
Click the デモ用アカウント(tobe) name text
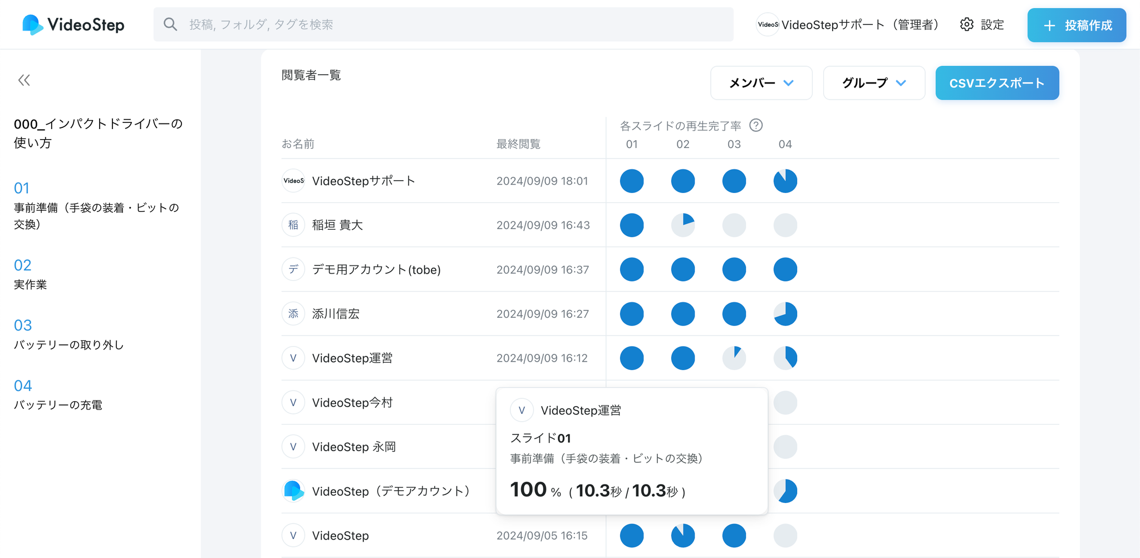coord(376,269)
